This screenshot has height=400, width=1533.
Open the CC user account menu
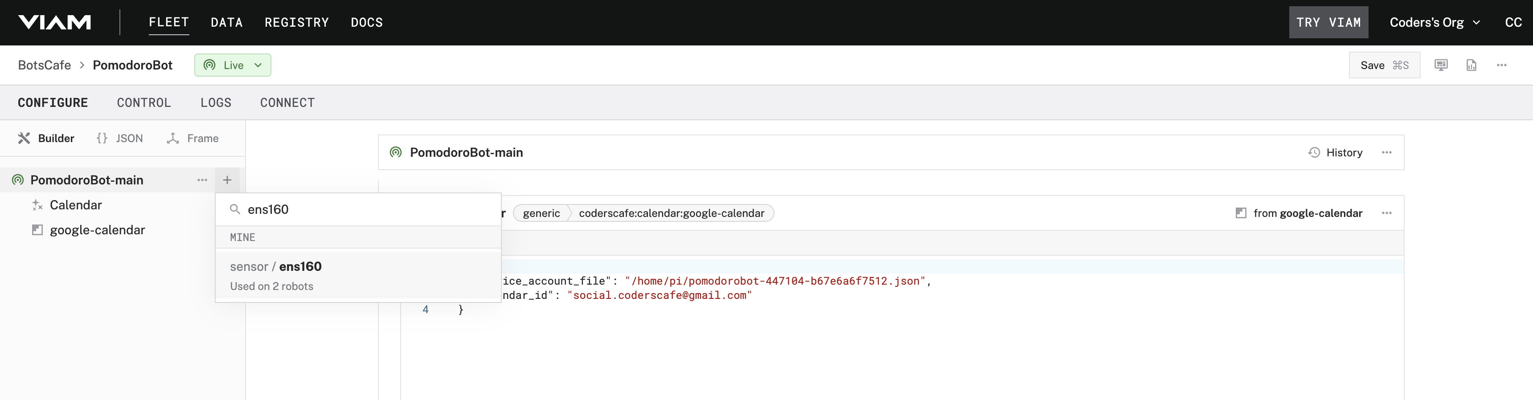coord(1513,23)
